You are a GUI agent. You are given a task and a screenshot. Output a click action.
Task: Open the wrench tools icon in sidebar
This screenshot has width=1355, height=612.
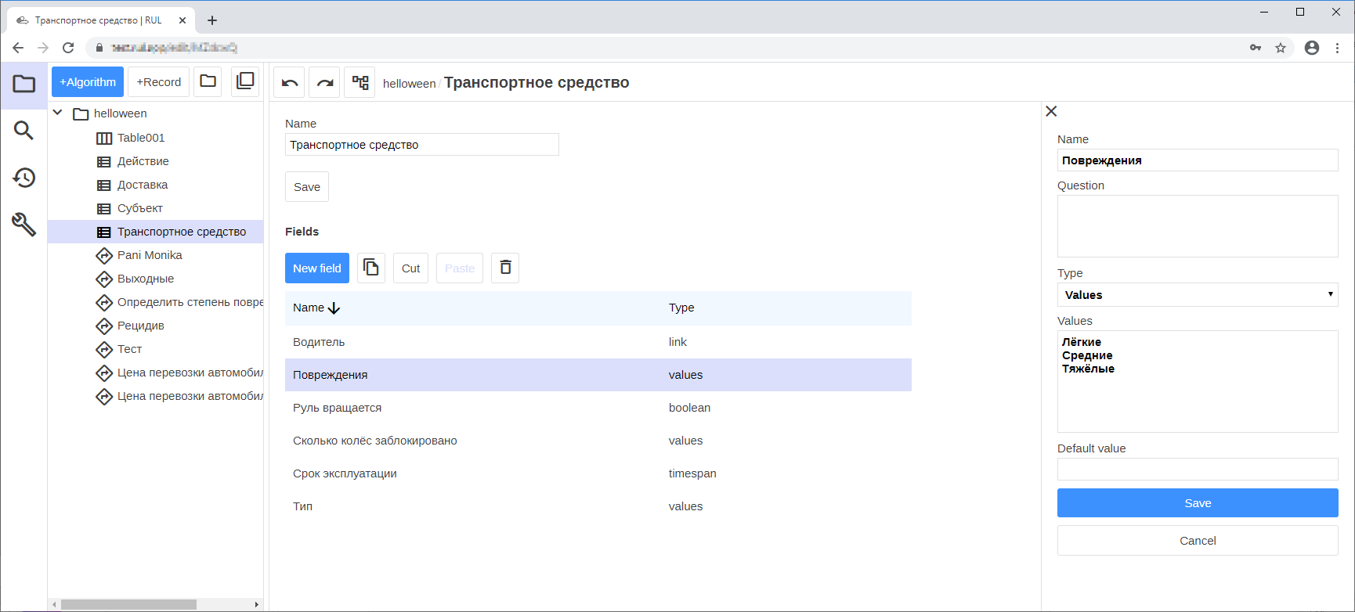coord(23,225)
